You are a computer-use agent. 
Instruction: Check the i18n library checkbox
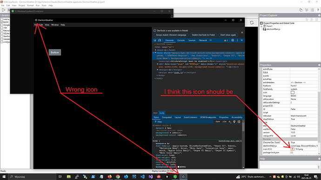coord(2,27)
